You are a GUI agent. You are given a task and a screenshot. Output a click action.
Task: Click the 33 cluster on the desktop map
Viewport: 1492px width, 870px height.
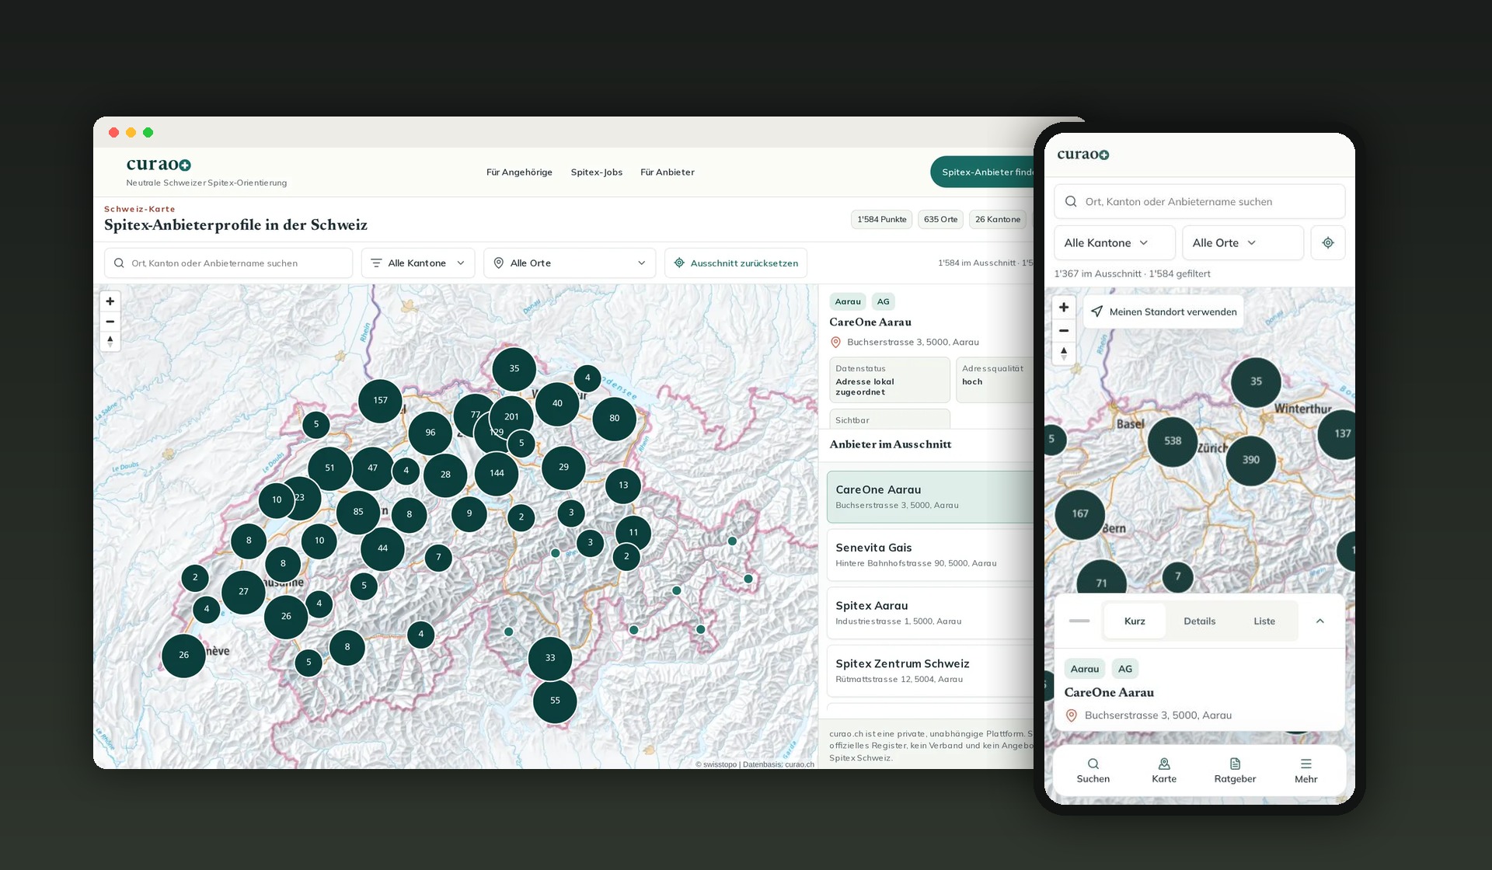[550, 658]
